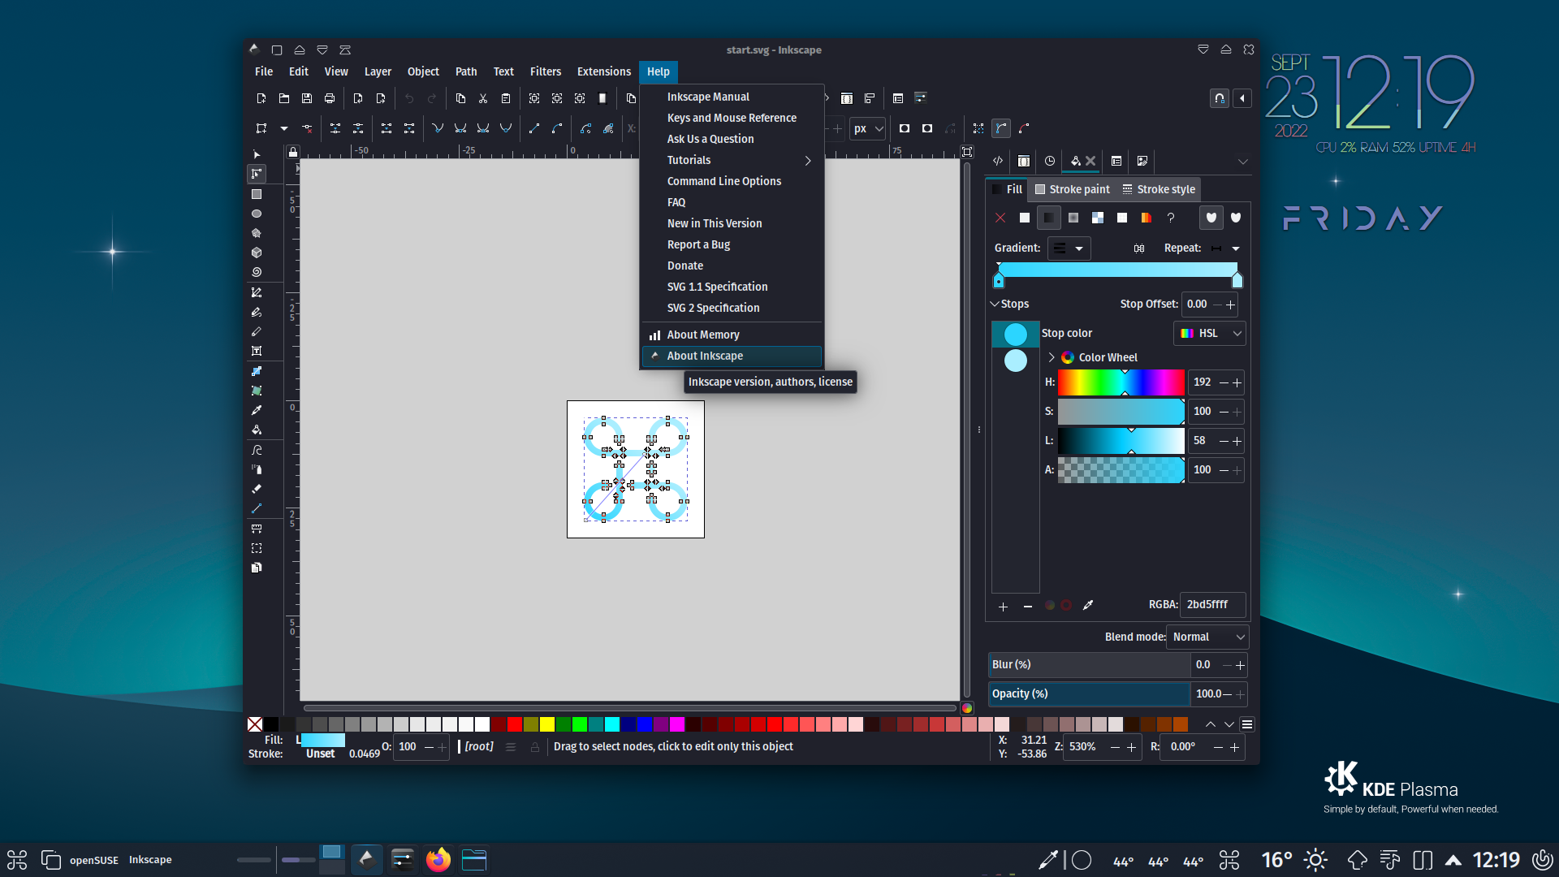Switch to the Stroke paint tab
Image resolution: width=1559 pixels, height=877 pixels.
[x=1072, y=189]
